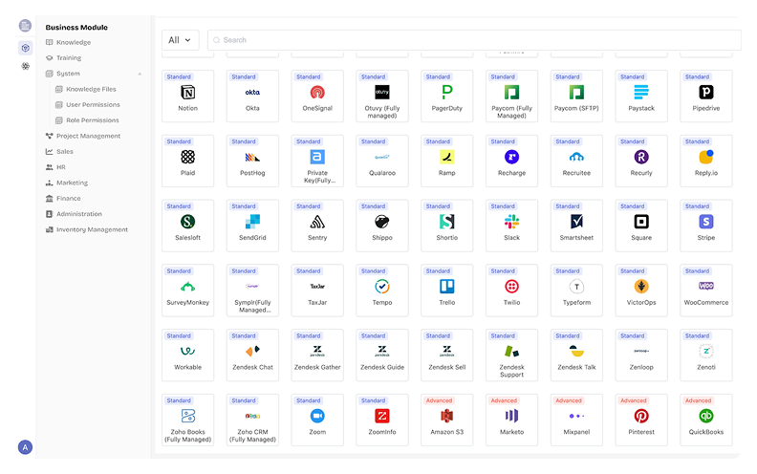Navigate to Inventory Management
This screenshot has height=474, width=757.
(x=91, y=229)
